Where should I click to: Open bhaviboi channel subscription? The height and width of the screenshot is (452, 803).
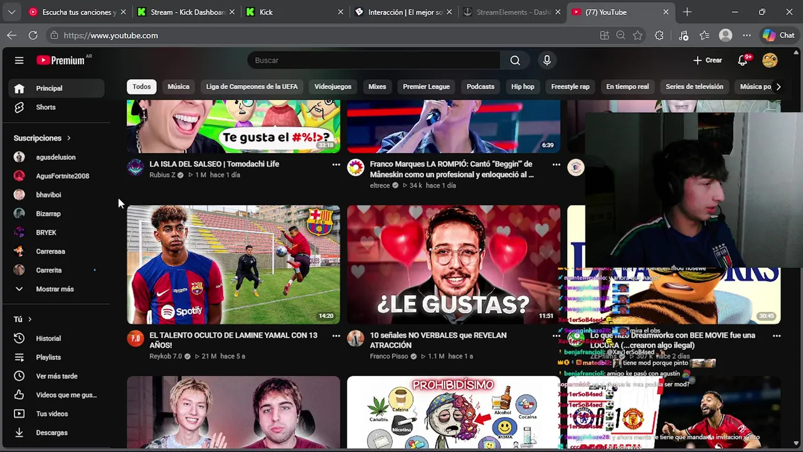(56, 195)
